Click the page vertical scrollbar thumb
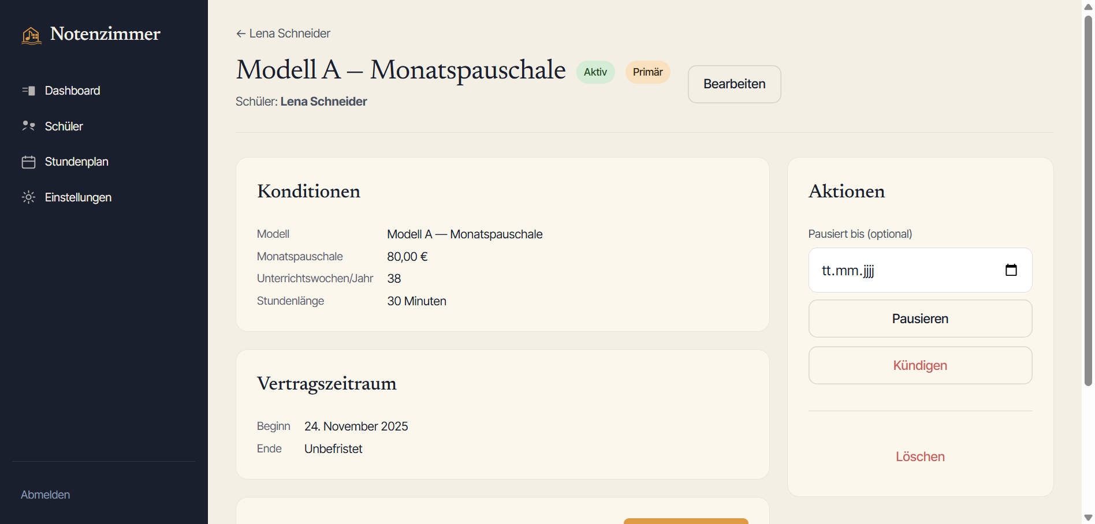 click(x=1088, y=201)
